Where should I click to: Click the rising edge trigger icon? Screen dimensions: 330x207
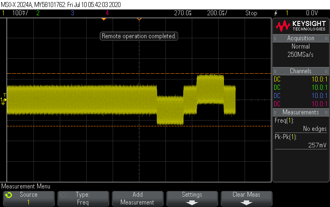click(x=276, y=13)
